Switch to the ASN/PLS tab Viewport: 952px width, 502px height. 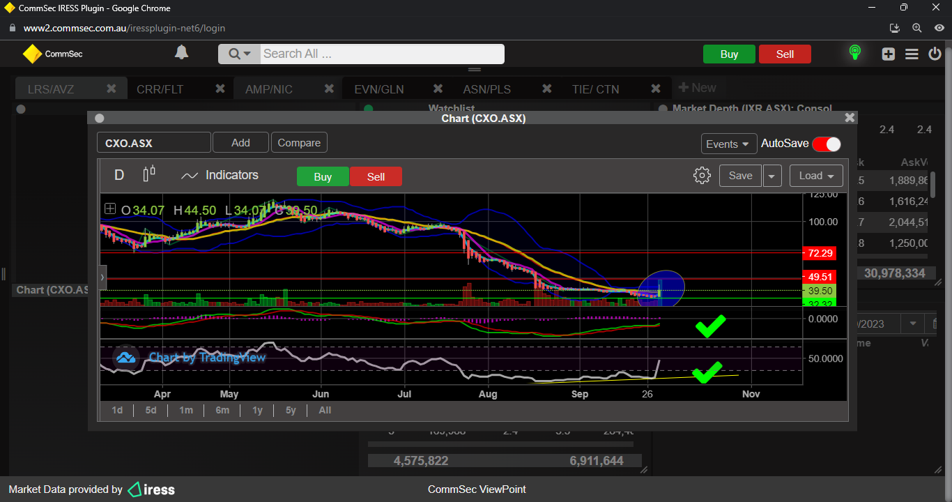487,89
